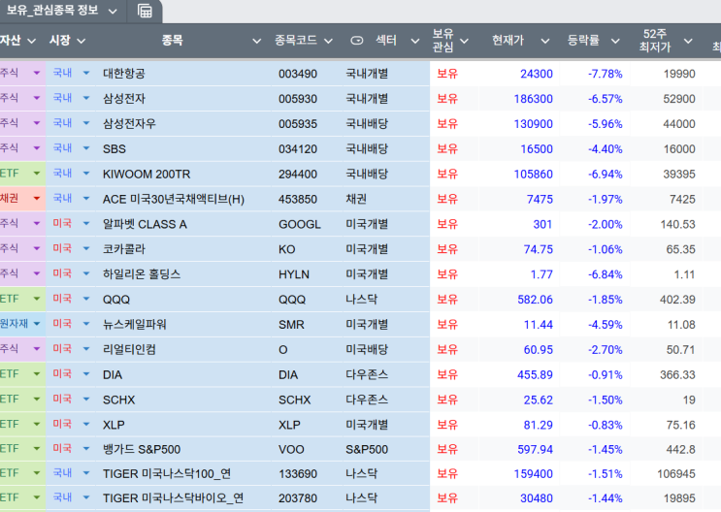Open market dropdown for 알파벳 CLASS A row
721x512 pixels.
[86, 223]
